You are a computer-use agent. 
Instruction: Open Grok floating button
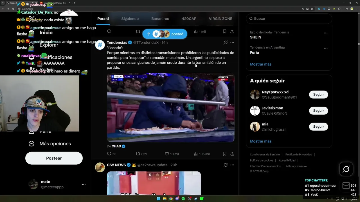tap(346, 169)
